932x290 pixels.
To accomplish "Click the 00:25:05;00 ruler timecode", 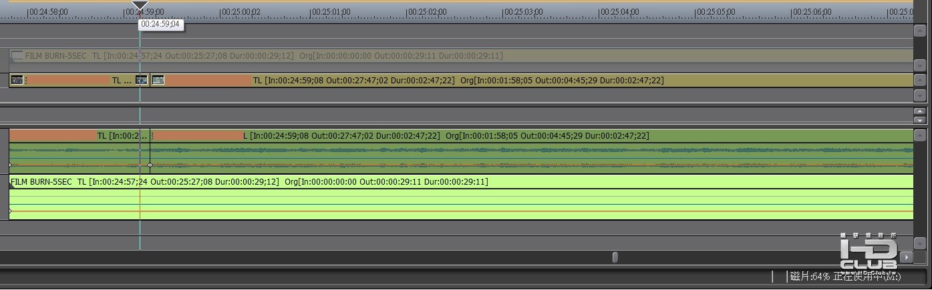I will (x=715, y=12).
